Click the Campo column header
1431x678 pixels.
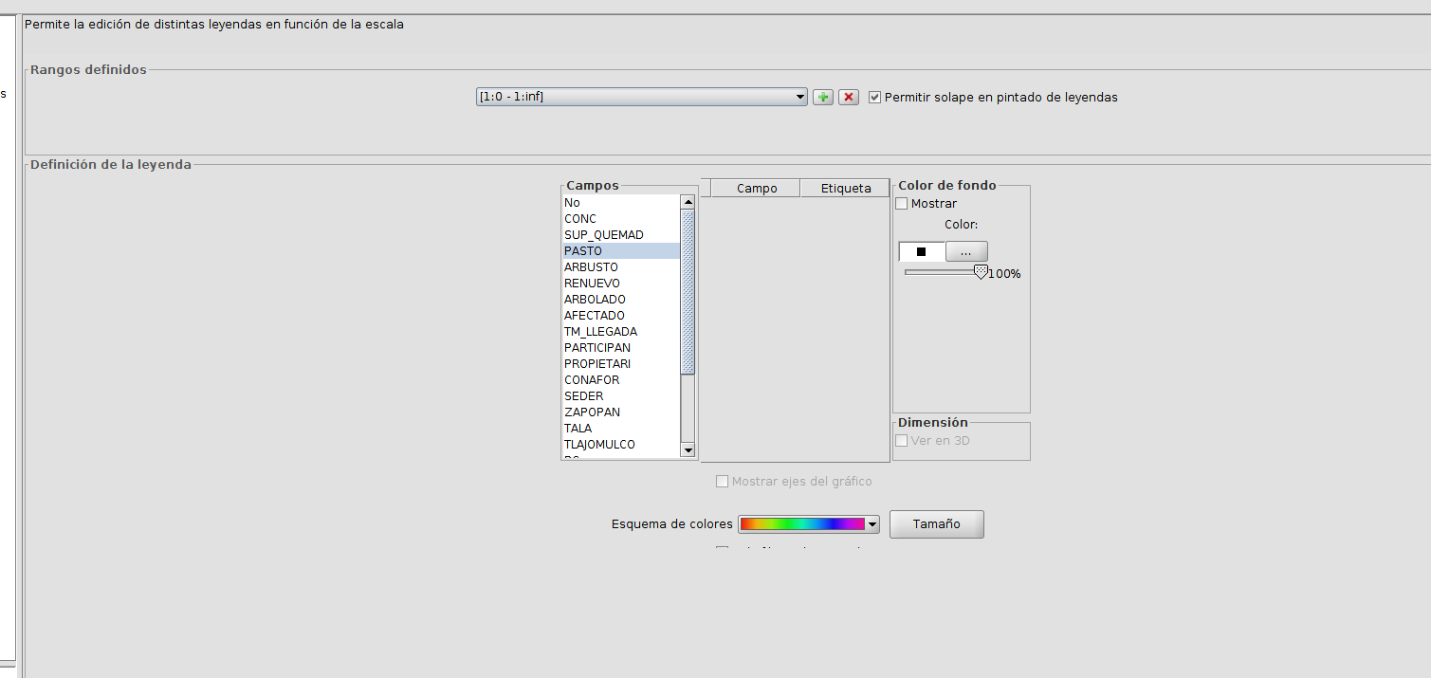[757, 188]
